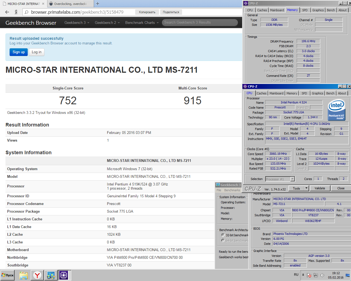Click the Поделиться button
This screenshot has width=351, height=281.
click(x=171, y=12)
